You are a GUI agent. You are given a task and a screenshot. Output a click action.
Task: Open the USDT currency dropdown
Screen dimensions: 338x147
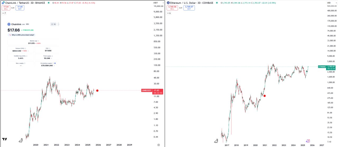156,3
